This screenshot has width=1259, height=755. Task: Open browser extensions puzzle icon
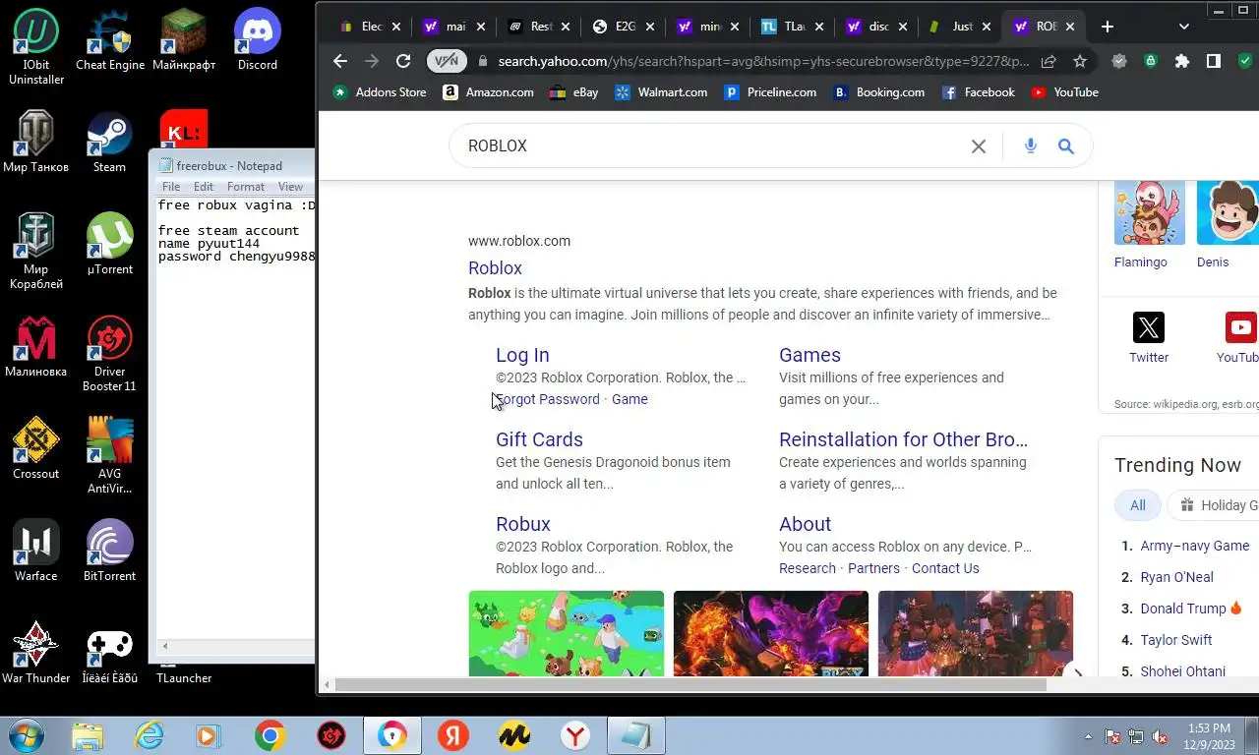pyautogui.click(x=1182, y=61)
